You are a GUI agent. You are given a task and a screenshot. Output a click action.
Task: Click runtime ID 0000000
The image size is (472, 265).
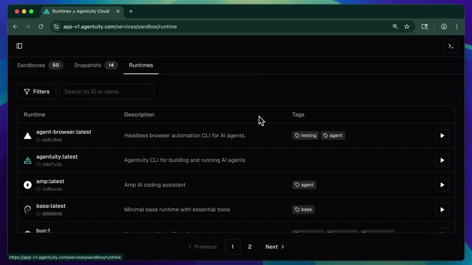point(52,214)
